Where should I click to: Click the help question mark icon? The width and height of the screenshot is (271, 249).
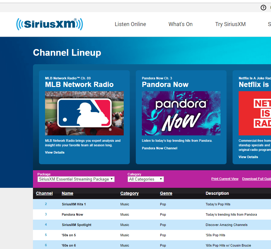coord(263,8)
